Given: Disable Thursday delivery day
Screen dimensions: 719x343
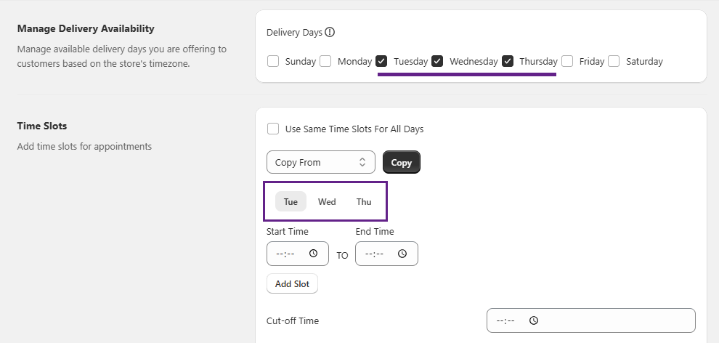Looking at the screenshot, I should click(x=508, y=61).
